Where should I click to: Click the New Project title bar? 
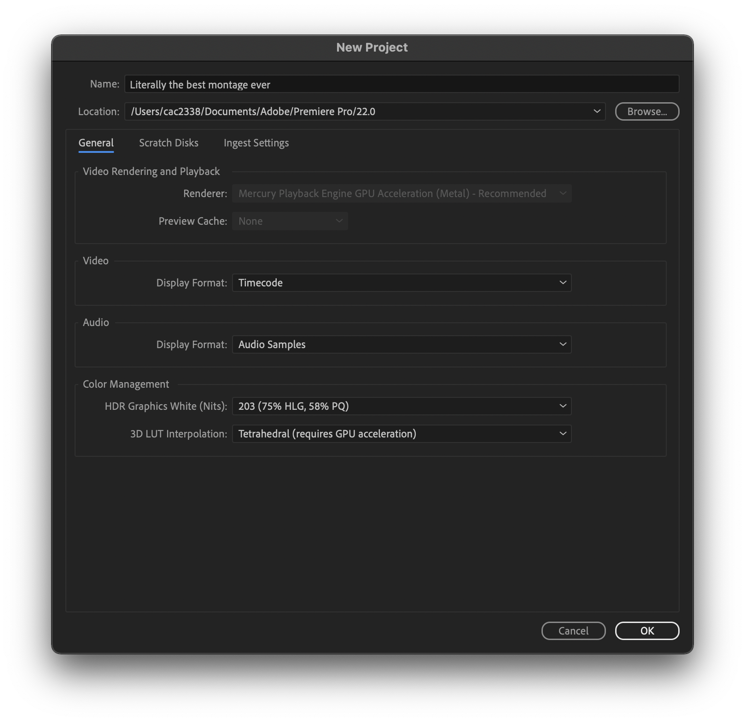[x=372, y=47]
